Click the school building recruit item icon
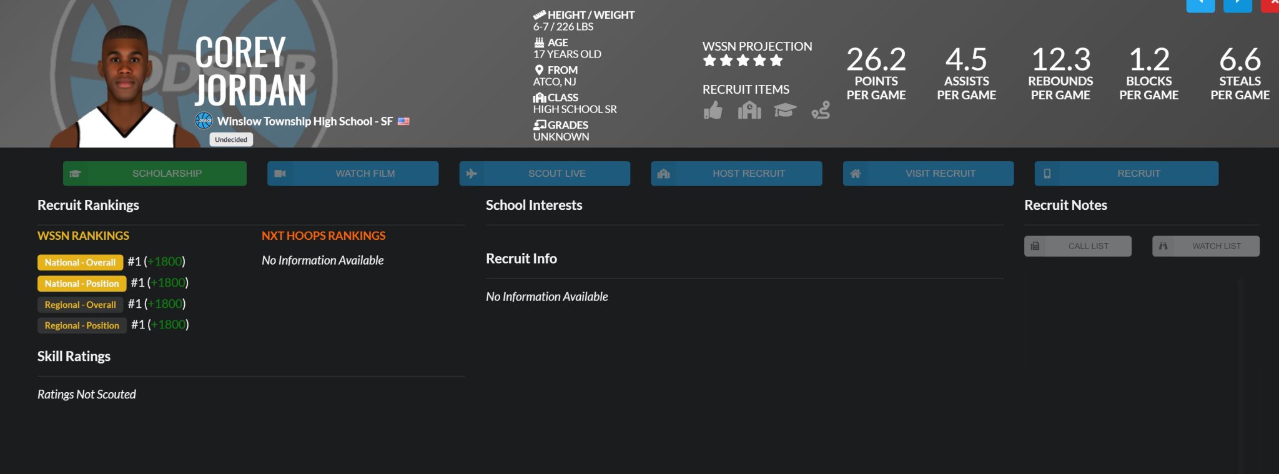 coord(749,111)
